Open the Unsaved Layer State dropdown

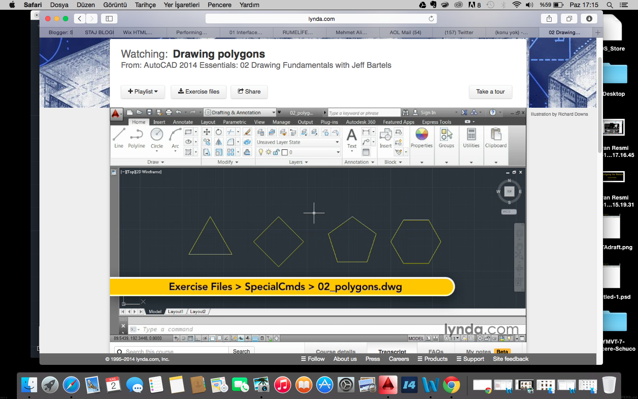click(x=298, y=142)
